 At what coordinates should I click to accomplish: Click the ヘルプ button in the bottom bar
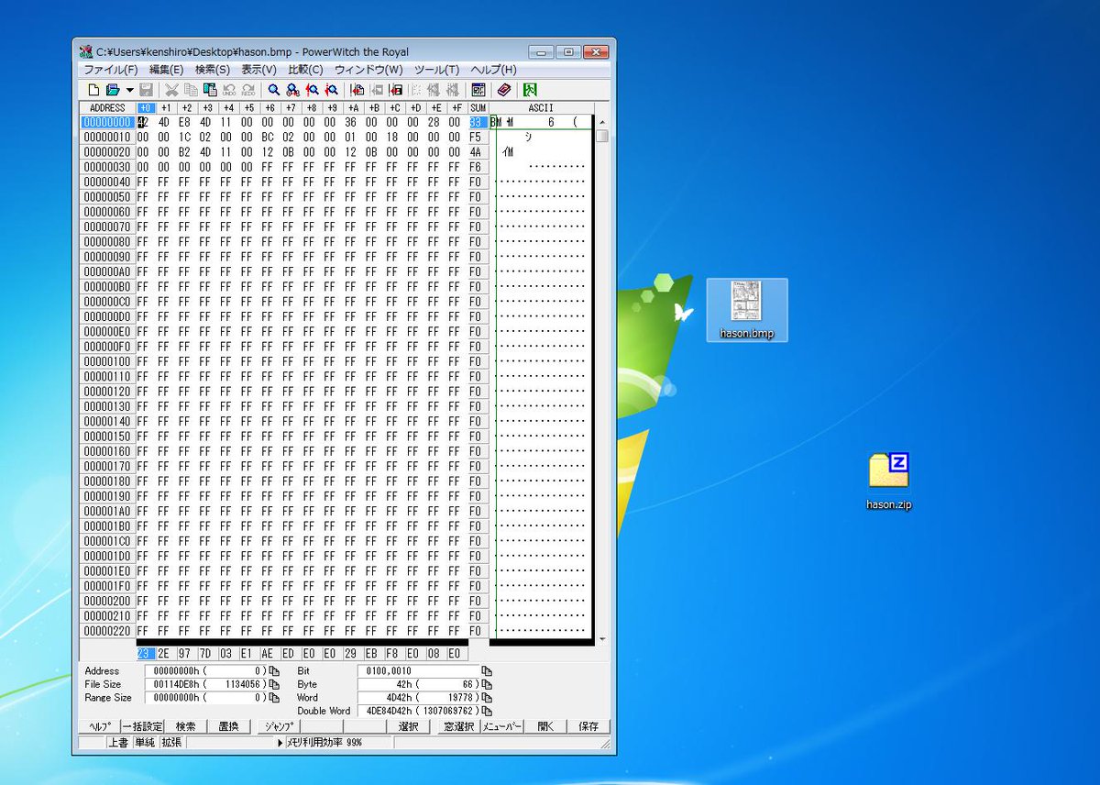coord(99,726)
